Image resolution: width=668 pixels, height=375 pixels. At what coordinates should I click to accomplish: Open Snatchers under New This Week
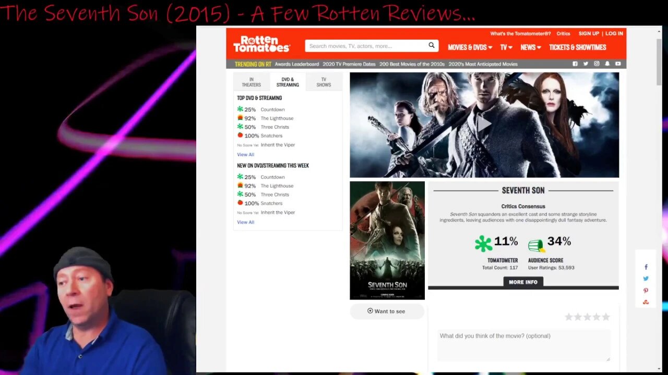tap(271, 204)
